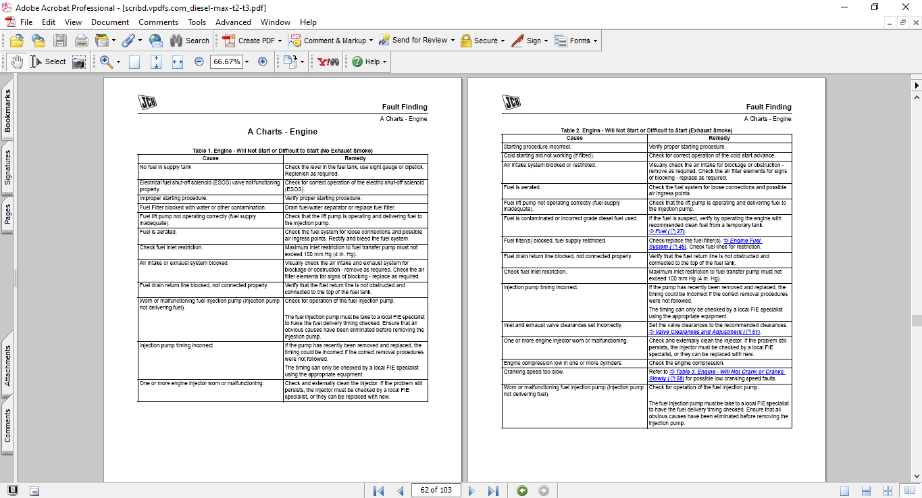922x498 pixels.
Task: Follow the Valve Clearances and Adjustment link
Action: pos(707,332)
